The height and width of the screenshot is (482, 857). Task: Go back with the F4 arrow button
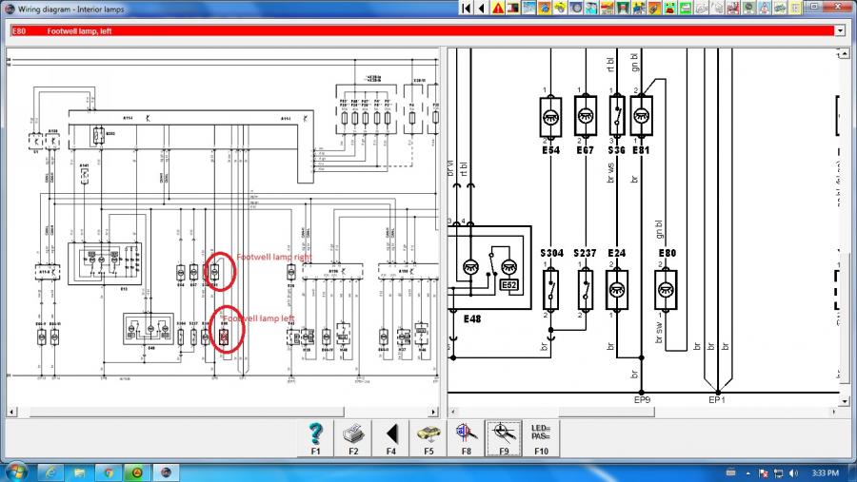[390, 437]
